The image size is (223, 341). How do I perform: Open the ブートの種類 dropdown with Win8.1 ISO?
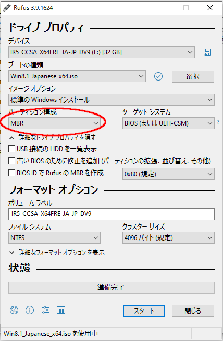pos(77,76)
